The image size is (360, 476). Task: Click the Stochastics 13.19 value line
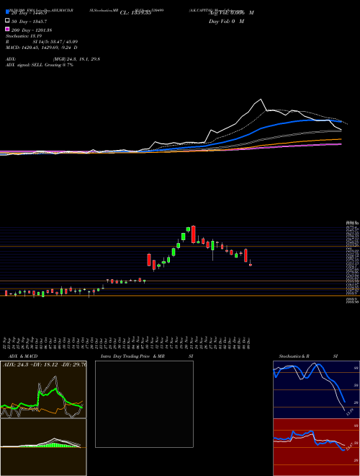24,36
